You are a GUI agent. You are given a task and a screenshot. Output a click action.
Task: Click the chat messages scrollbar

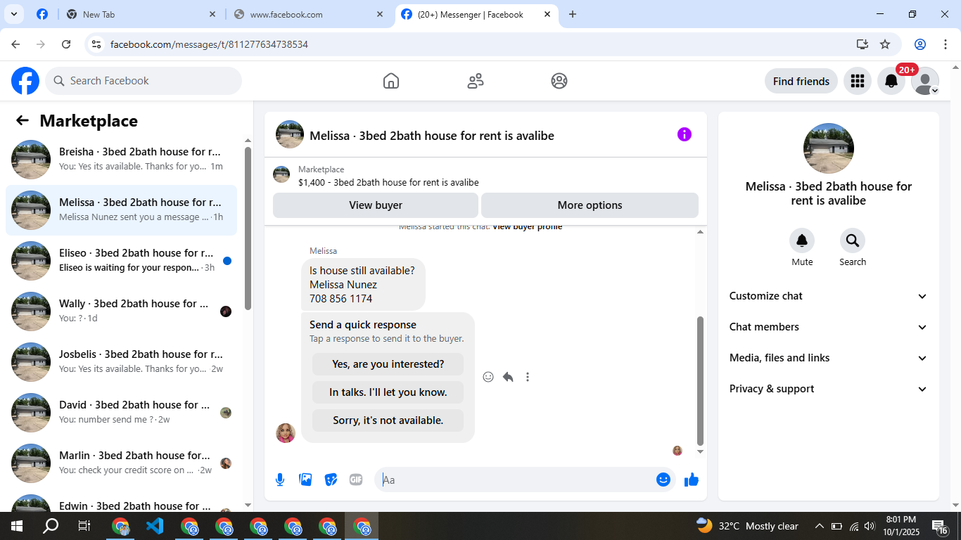point(700,381)
